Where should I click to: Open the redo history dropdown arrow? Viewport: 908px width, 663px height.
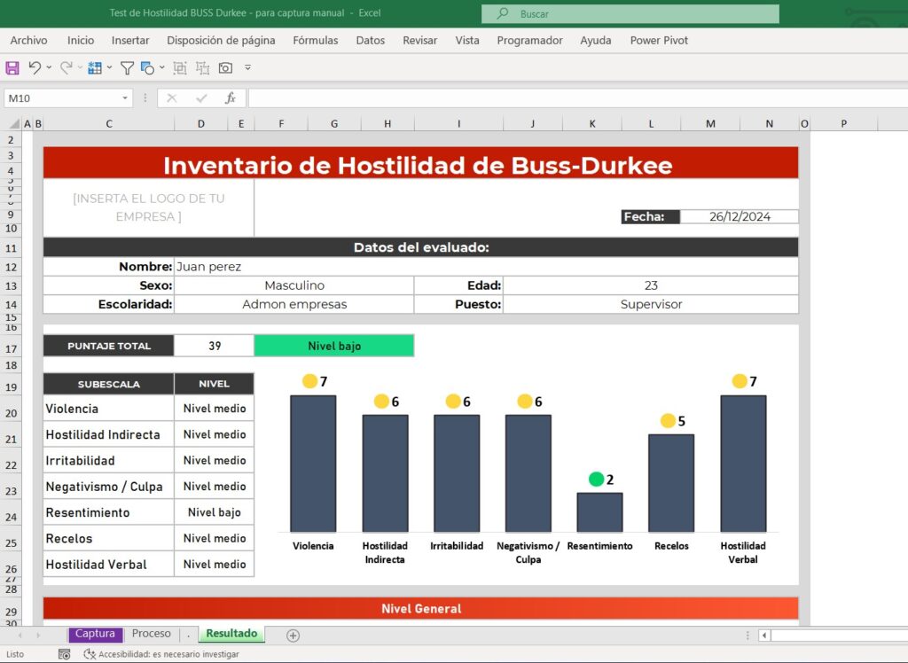coord(79,67)
